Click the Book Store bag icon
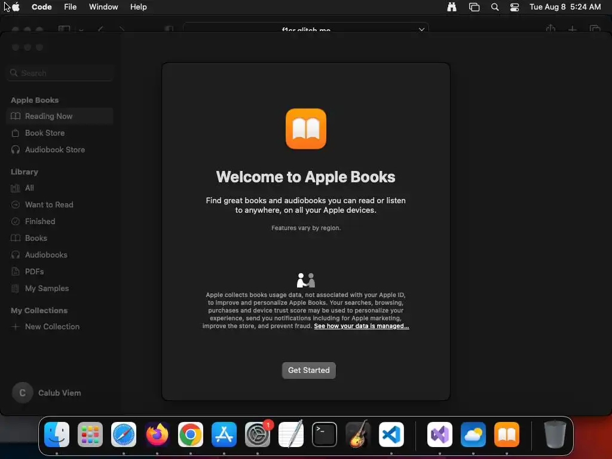 tap(15, 133)
